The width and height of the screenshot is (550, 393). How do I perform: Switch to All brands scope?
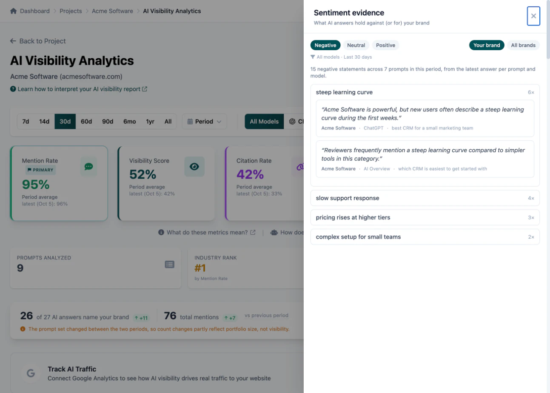click(x=523, y=45)
